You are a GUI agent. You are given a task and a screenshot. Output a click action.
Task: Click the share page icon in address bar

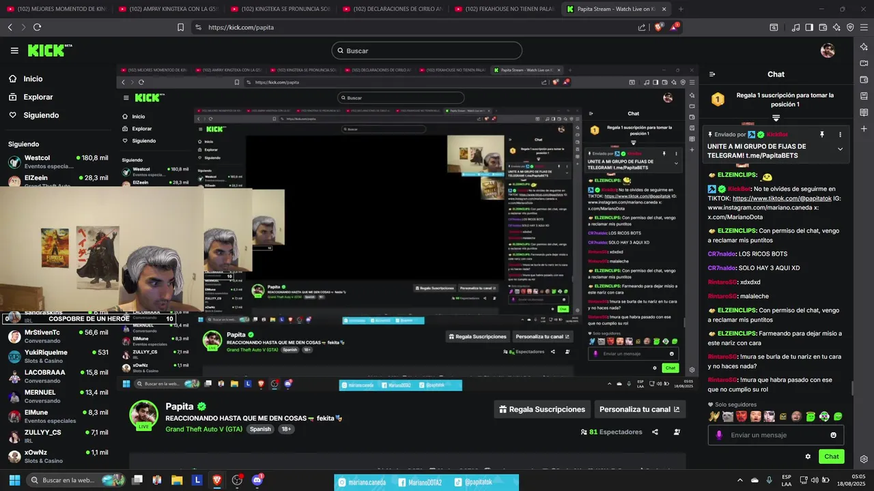point(642,27)
